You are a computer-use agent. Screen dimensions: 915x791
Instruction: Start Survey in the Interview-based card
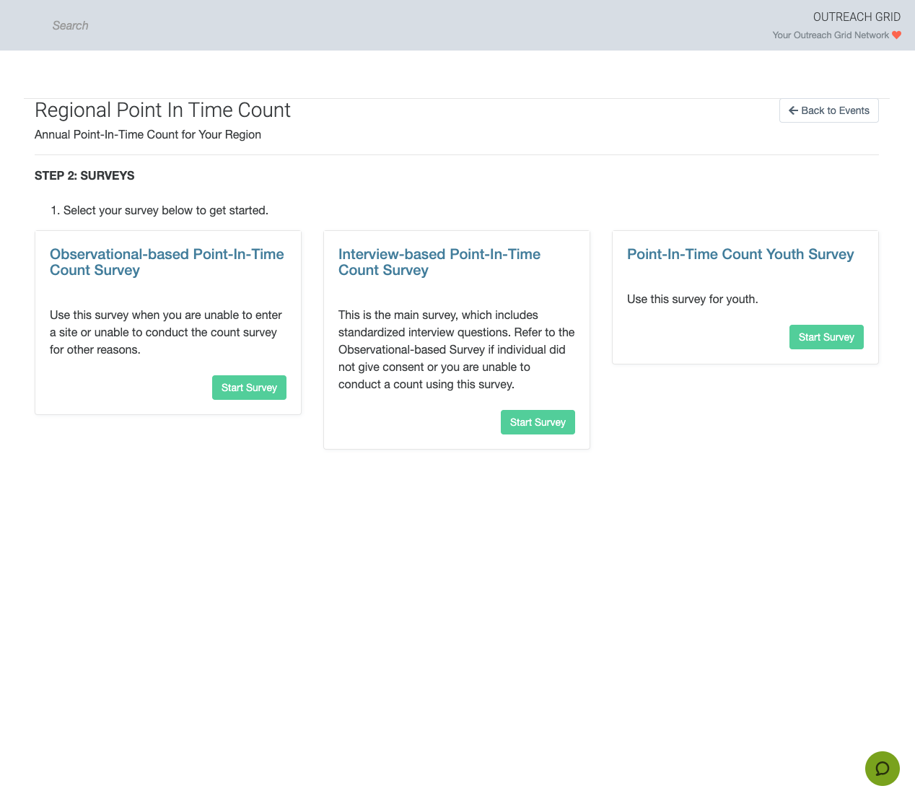tap(538, 422)
